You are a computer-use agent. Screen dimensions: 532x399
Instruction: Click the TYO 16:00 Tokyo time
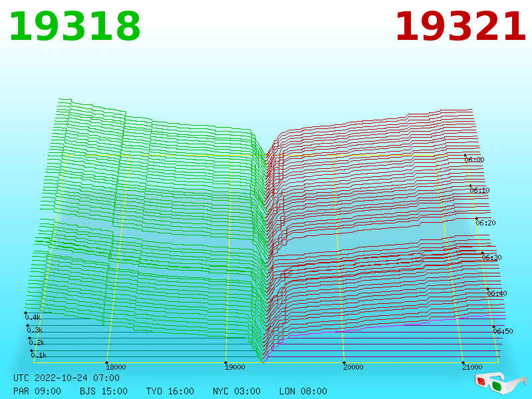coord(170,391)
